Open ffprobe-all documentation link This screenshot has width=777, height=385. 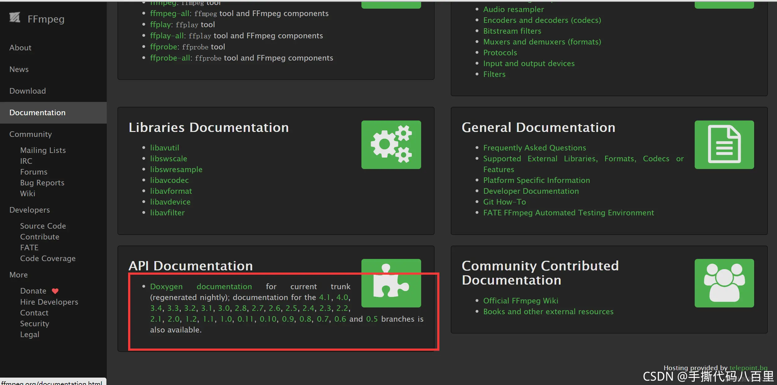pyautogui.click(x=170, y=58)
